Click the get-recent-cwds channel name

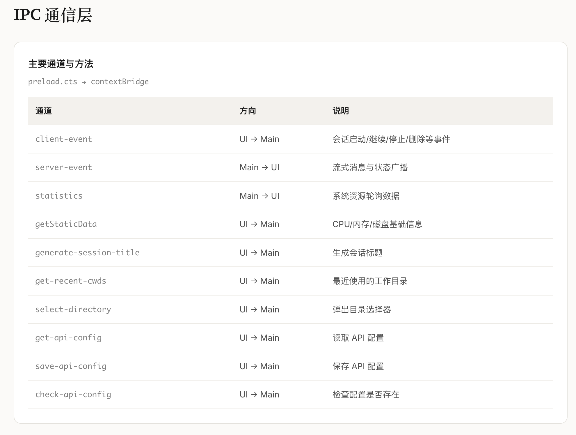coord(70,281)
